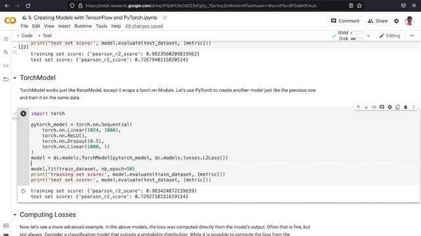421x236 pixels.
Task: Reload the page with the refresh icon
Action: (x=28, y=5)
